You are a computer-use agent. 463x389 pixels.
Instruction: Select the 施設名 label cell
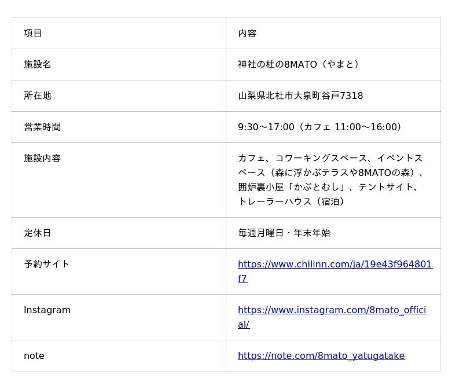click(x=119, y=65)
